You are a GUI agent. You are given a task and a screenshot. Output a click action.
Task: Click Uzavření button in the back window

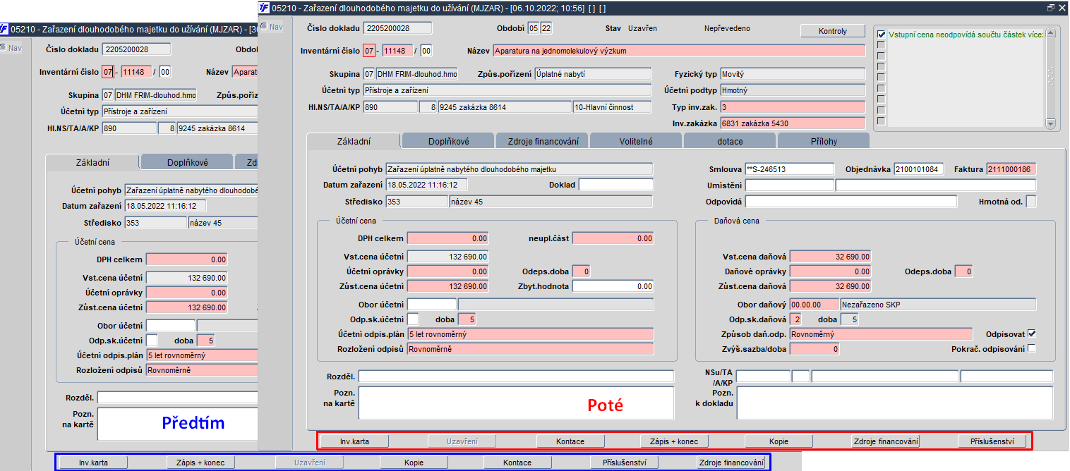pos(311,463)
